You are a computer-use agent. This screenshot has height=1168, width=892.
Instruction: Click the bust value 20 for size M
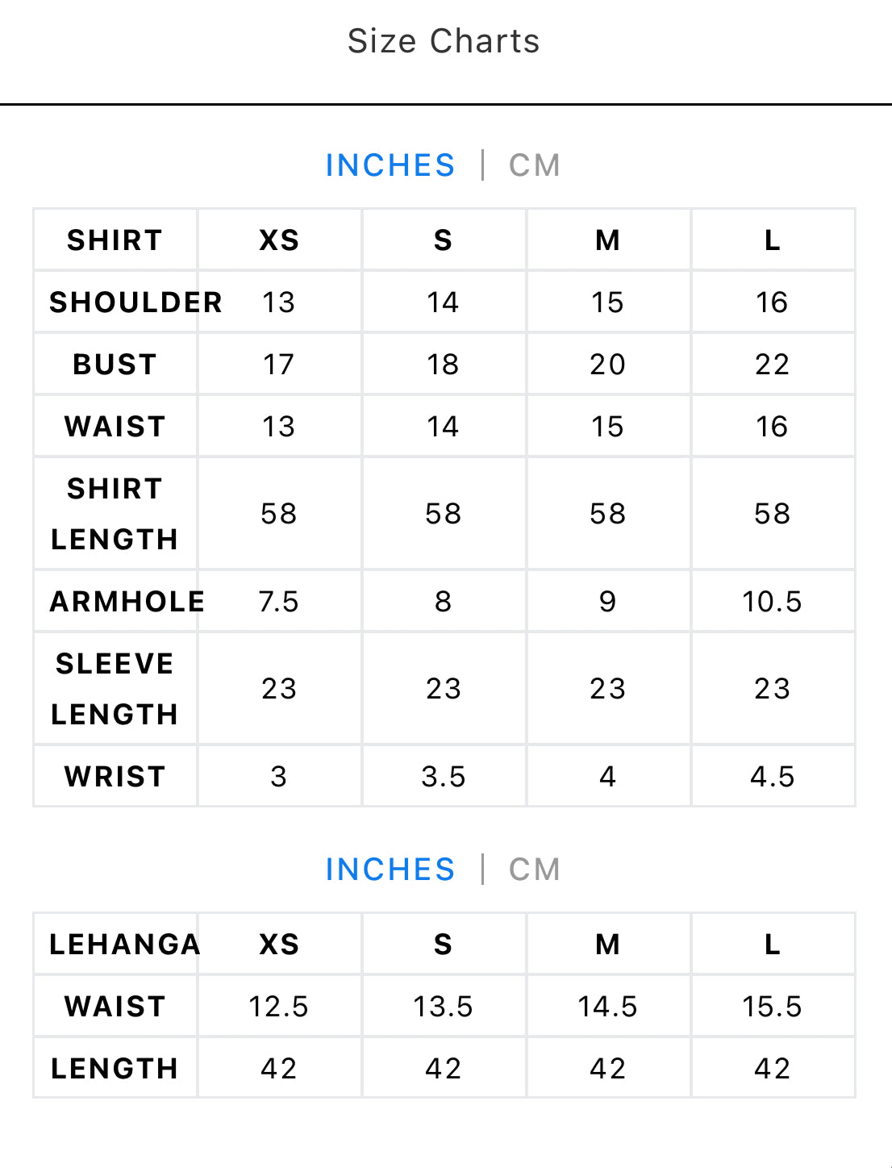point(608,364)
